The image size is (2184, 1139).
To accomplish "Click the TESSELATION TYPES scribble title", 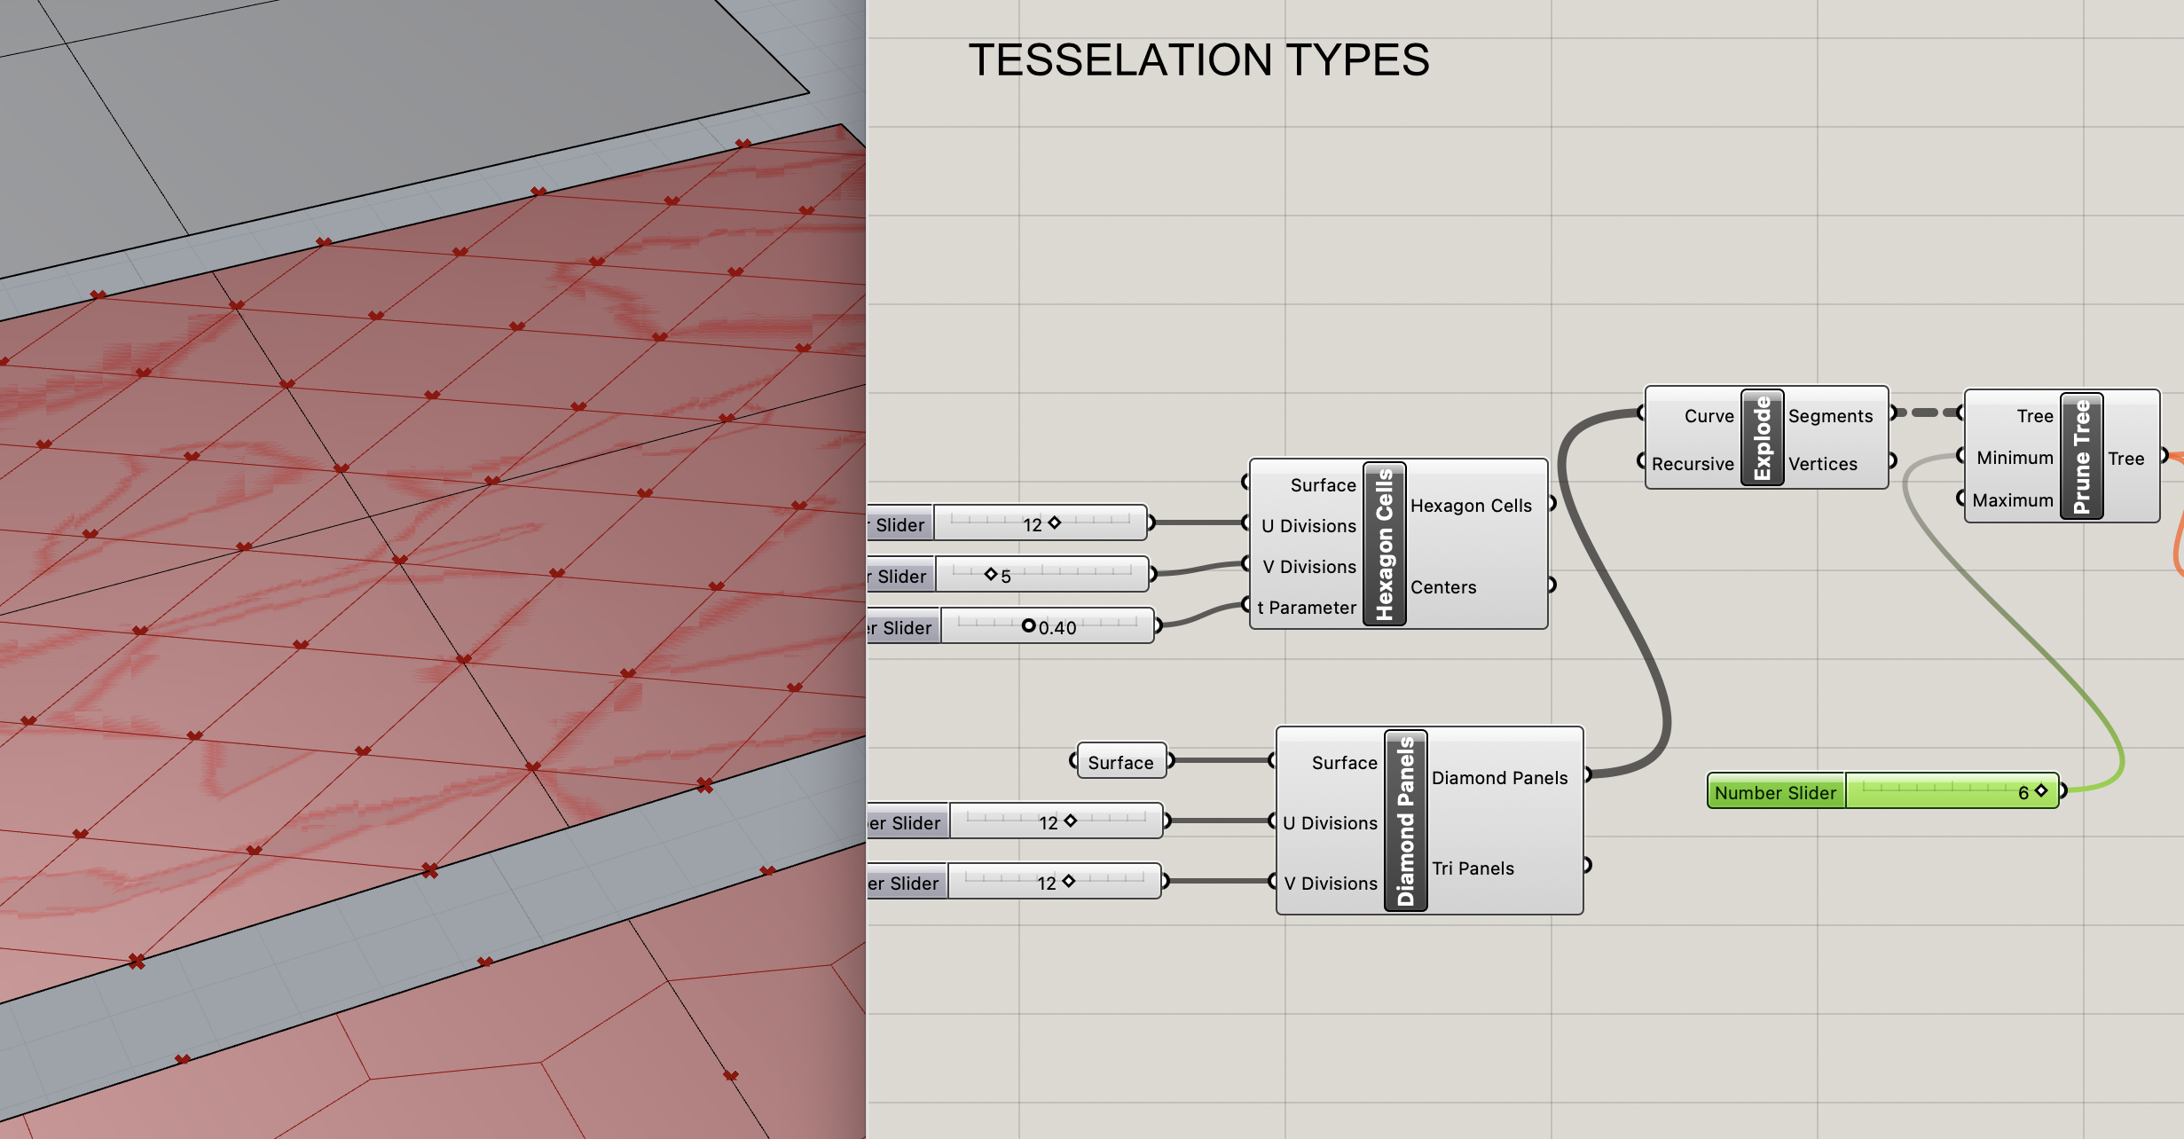I will [1198, 59].
